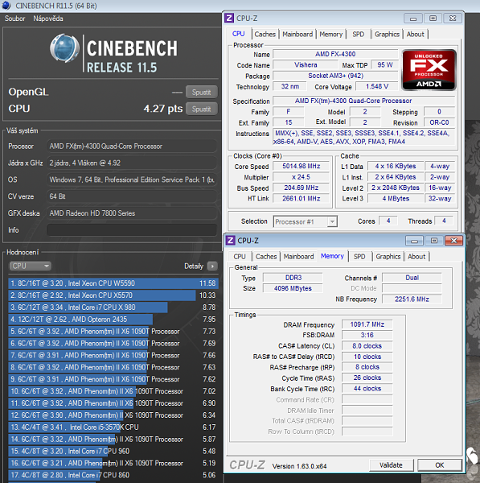The image size is (480, 483).
Task: Click the CAS# Latency value 8.0 clocks
Action: [x=367, y=346]
